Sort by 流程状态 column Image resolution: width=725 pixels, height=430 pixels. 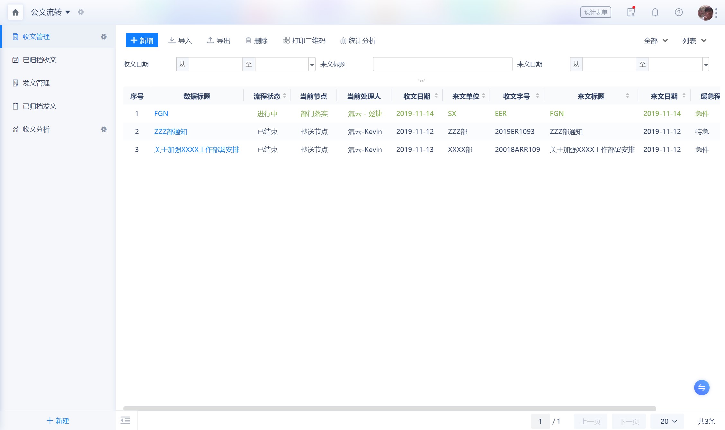coord(284,95)
